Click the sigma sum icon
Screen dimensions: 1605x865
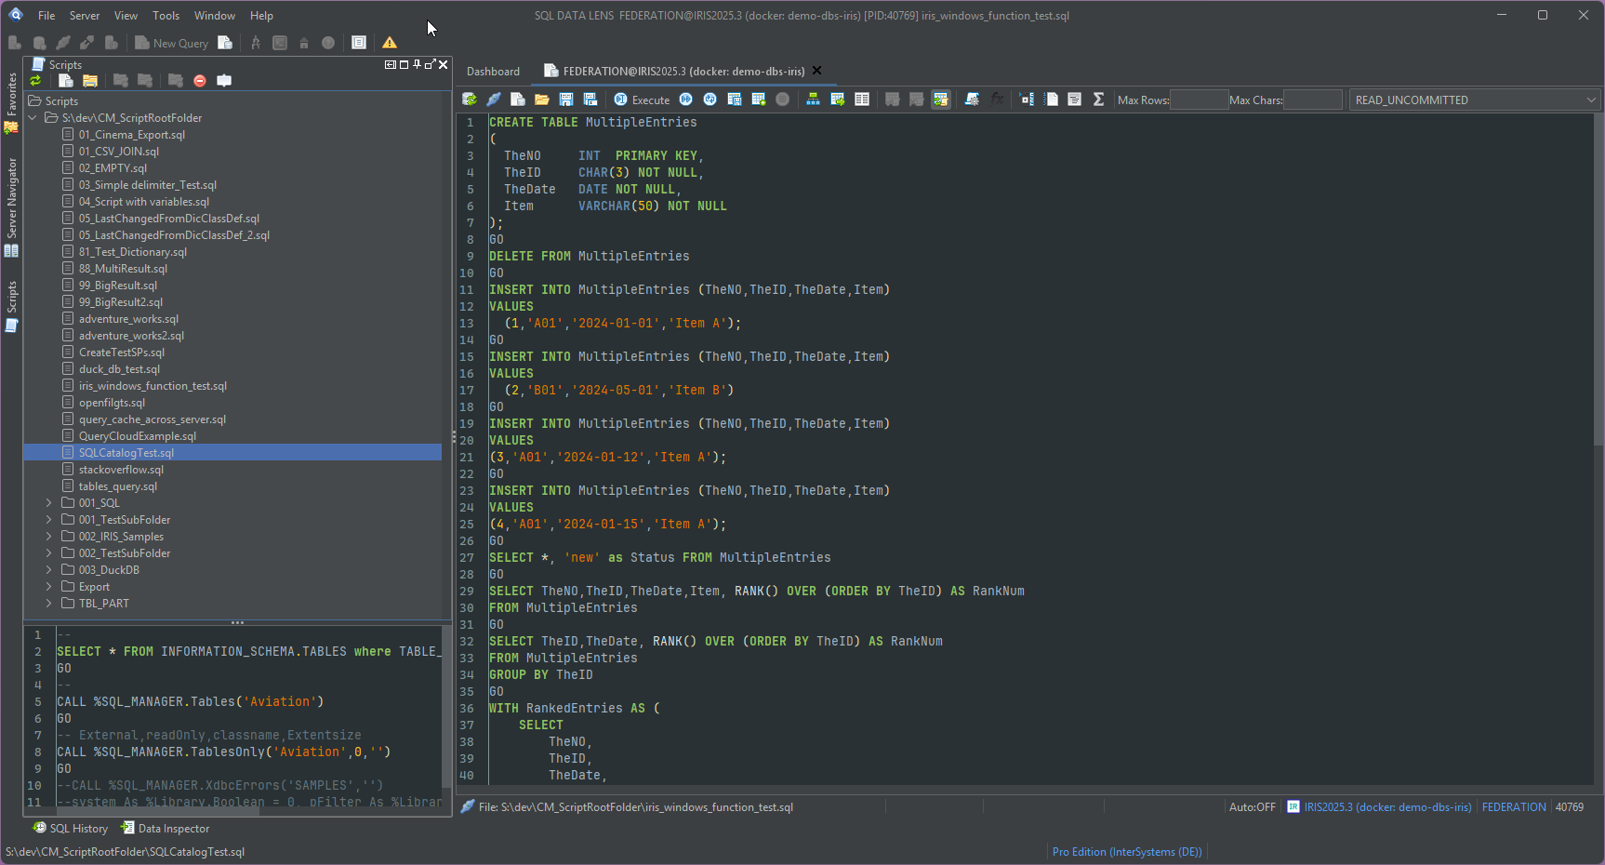coord(1099,100)
